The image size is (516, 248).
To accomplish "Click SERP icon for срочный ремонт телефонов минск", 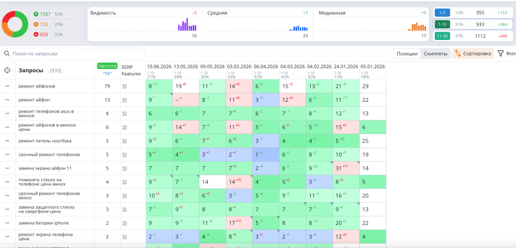I will [x=124, y=196].
